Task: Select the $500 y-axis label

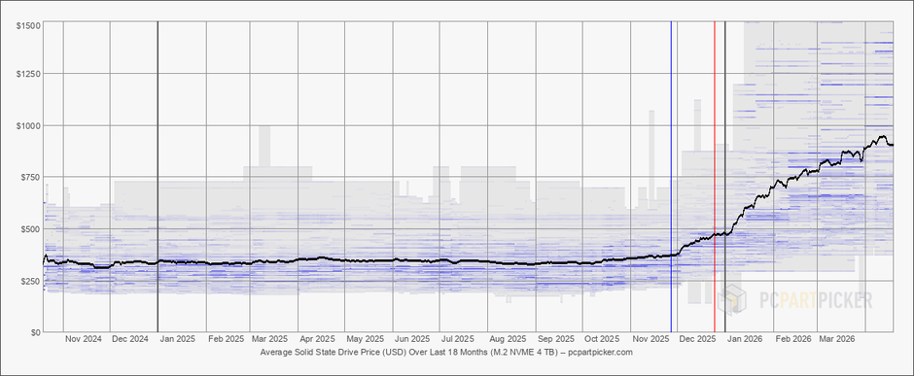Action: point(30,228)
